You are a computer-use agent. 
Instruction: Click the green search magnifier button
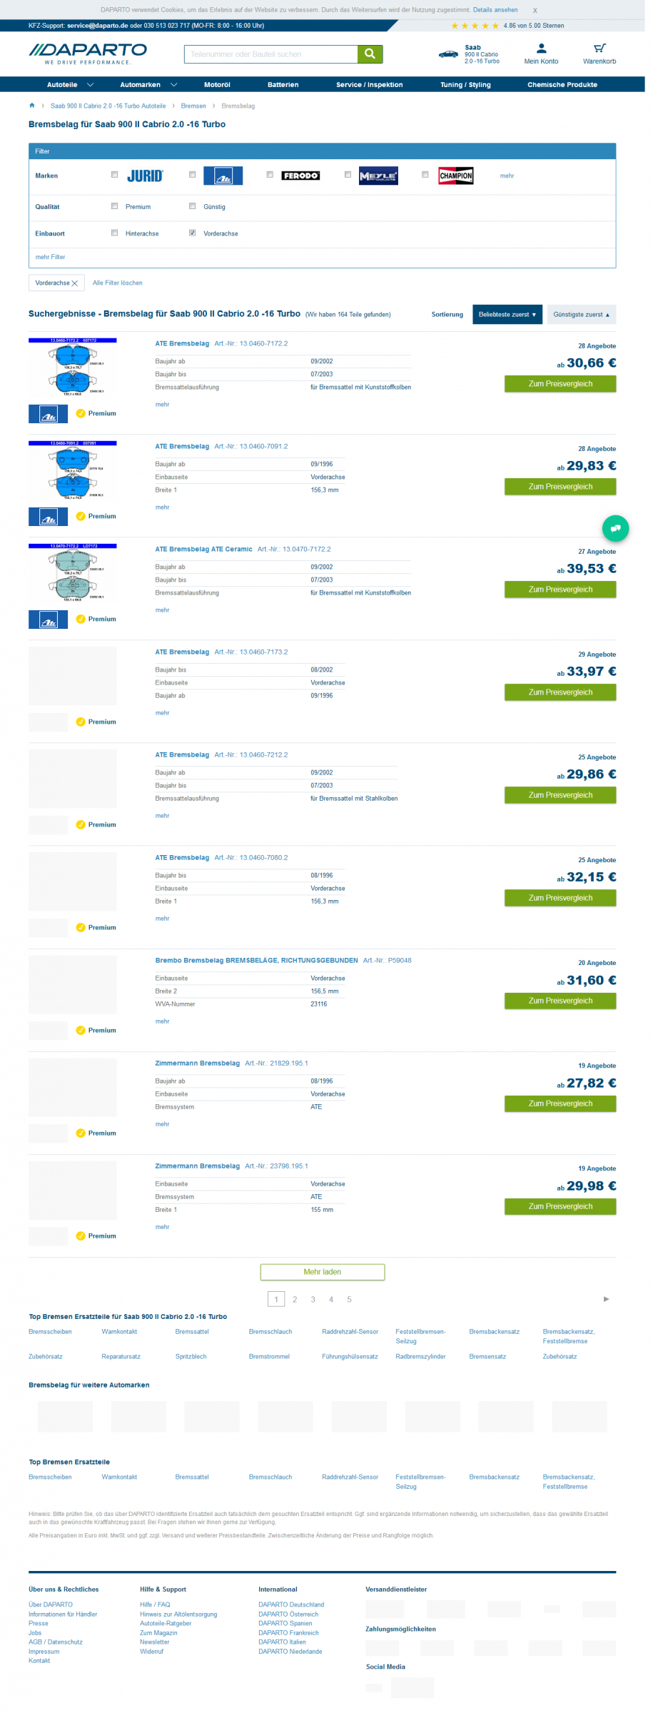pos(370,54)
